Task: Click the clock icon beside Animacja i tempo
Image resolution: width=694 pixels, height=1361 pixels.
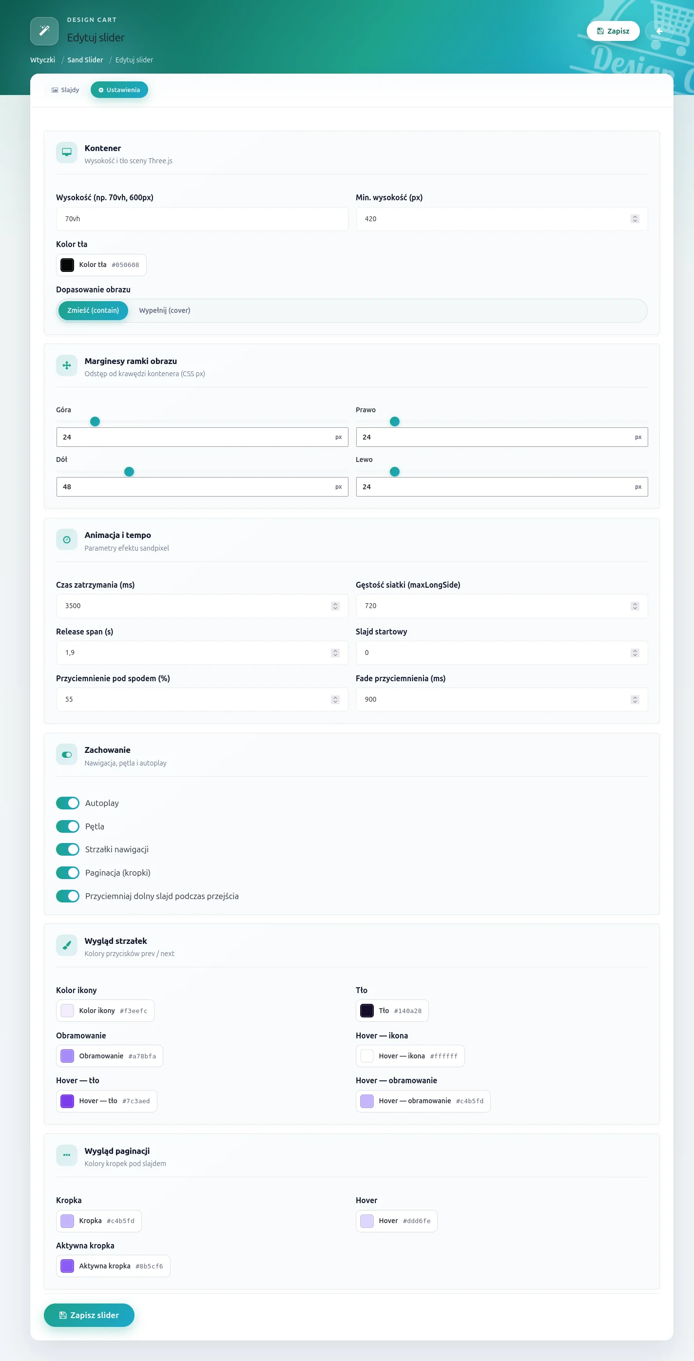Action: pos(67,540)
